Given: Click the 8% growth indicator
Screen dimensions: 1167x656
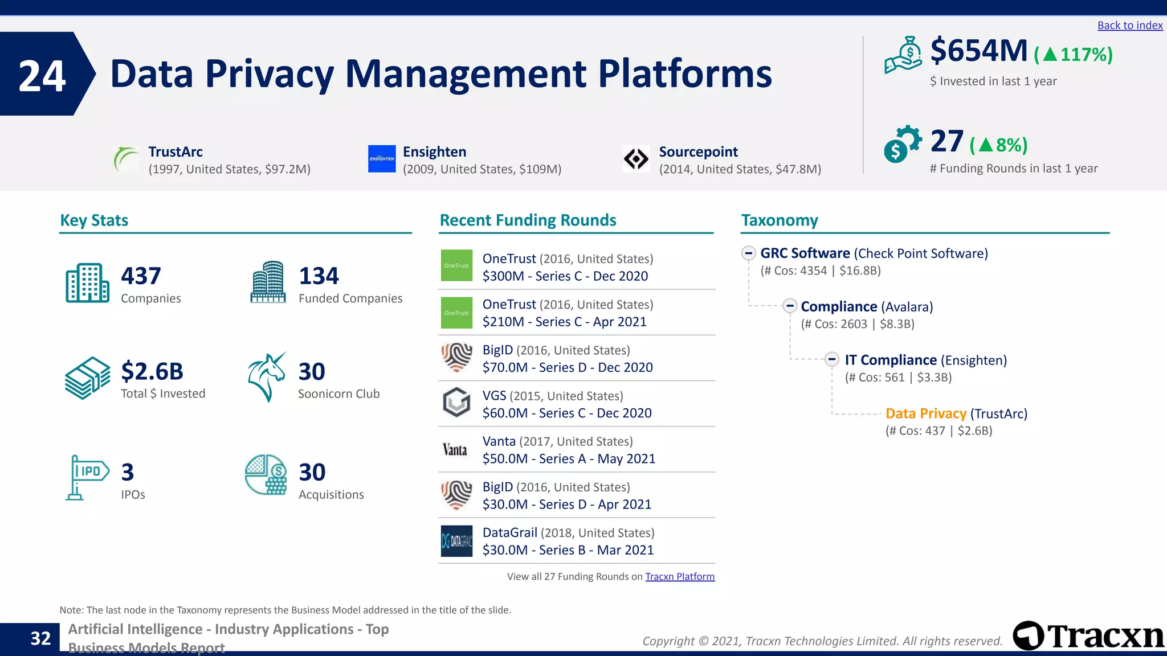Looking at the screenshot, I should pos(999,145).
